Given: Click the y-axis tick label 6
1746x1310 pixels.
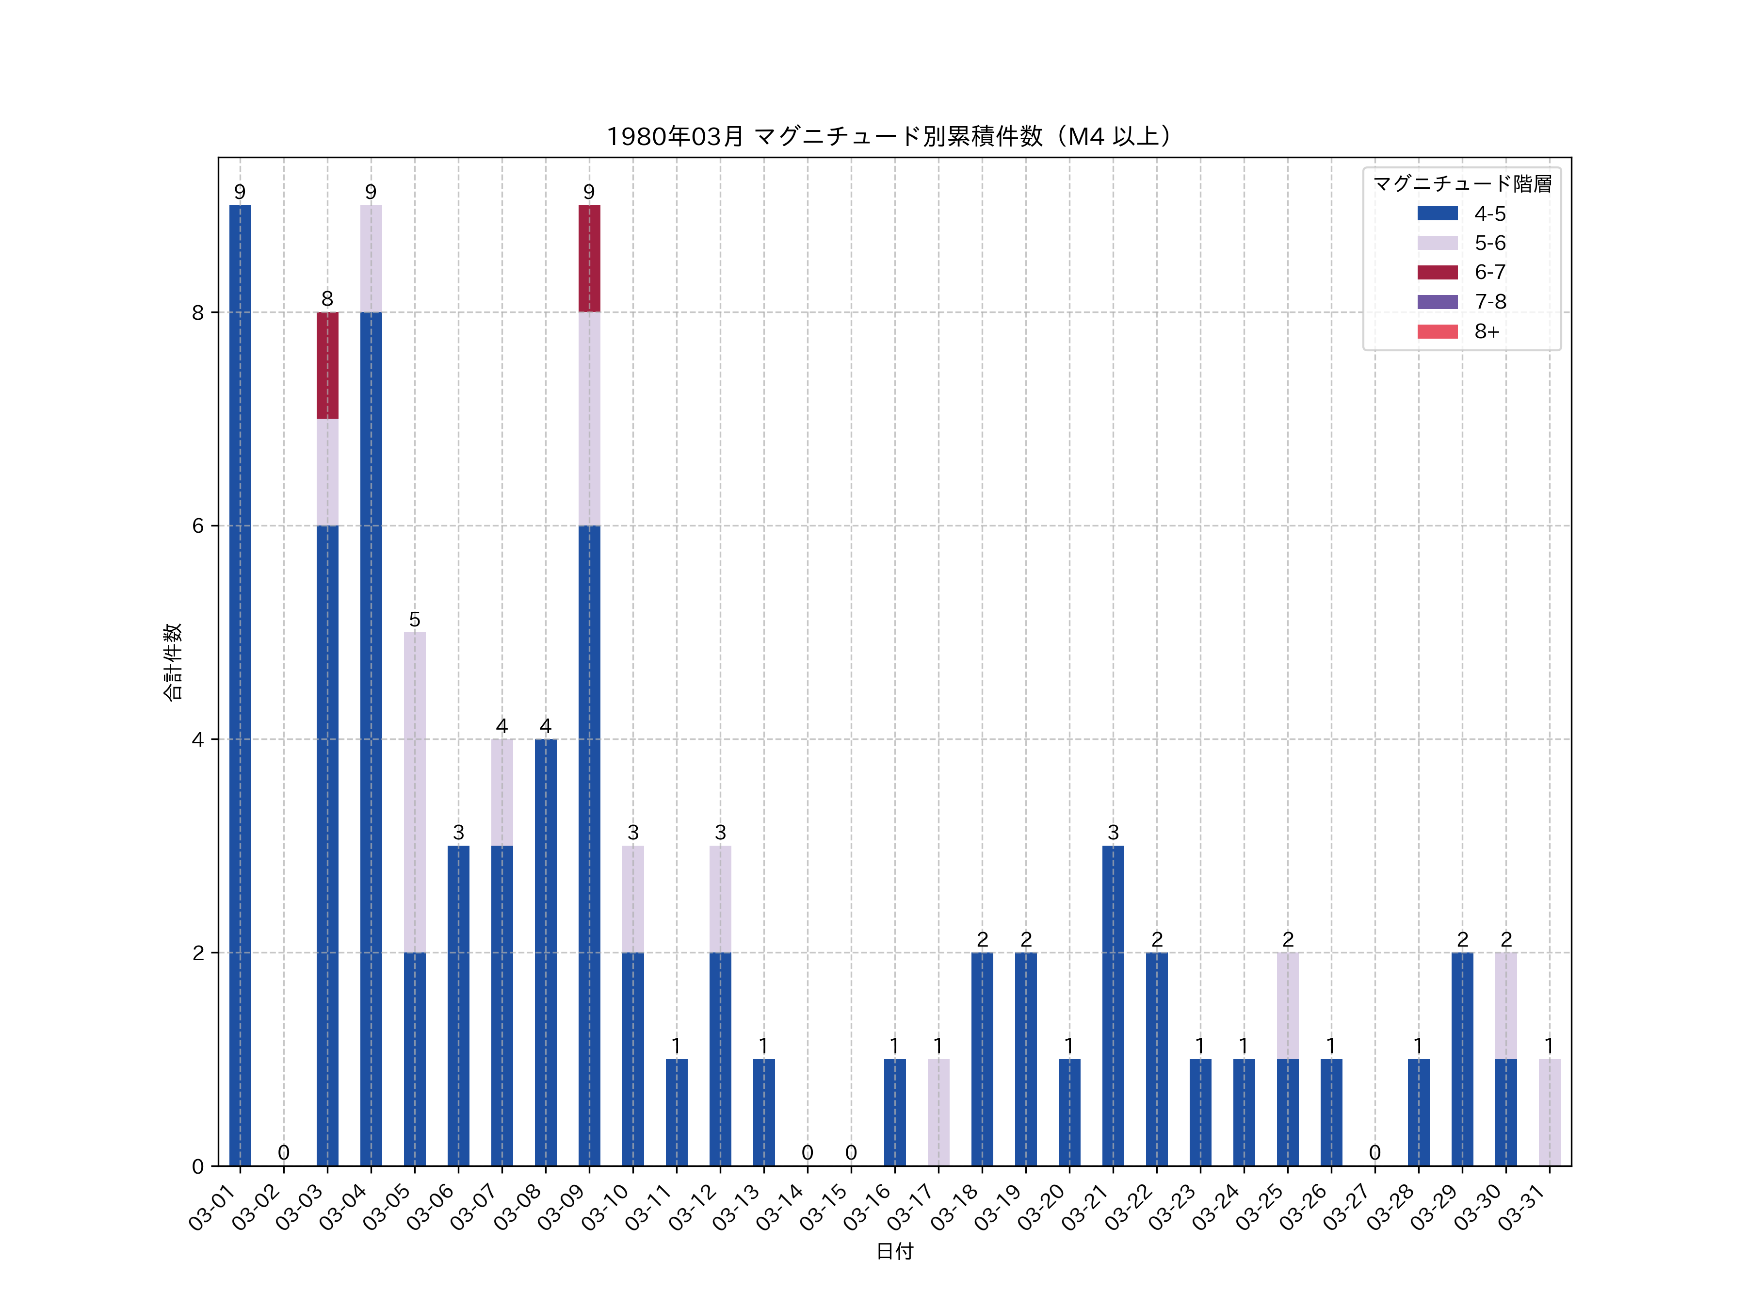Looking at the screenshot, I should pyautogui.click(x=197, y=526).
